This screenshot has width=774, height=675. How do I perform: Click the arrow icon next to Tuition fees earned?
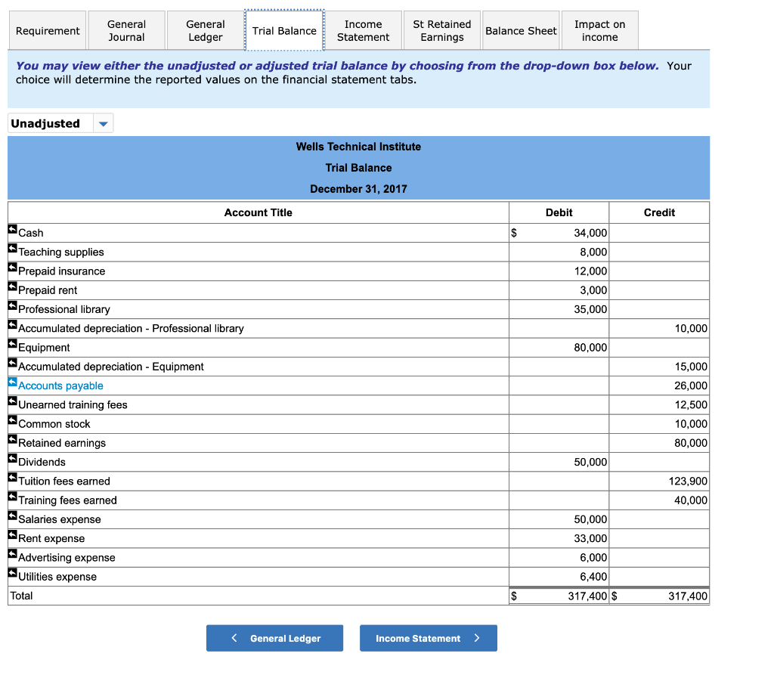(11, 477)
